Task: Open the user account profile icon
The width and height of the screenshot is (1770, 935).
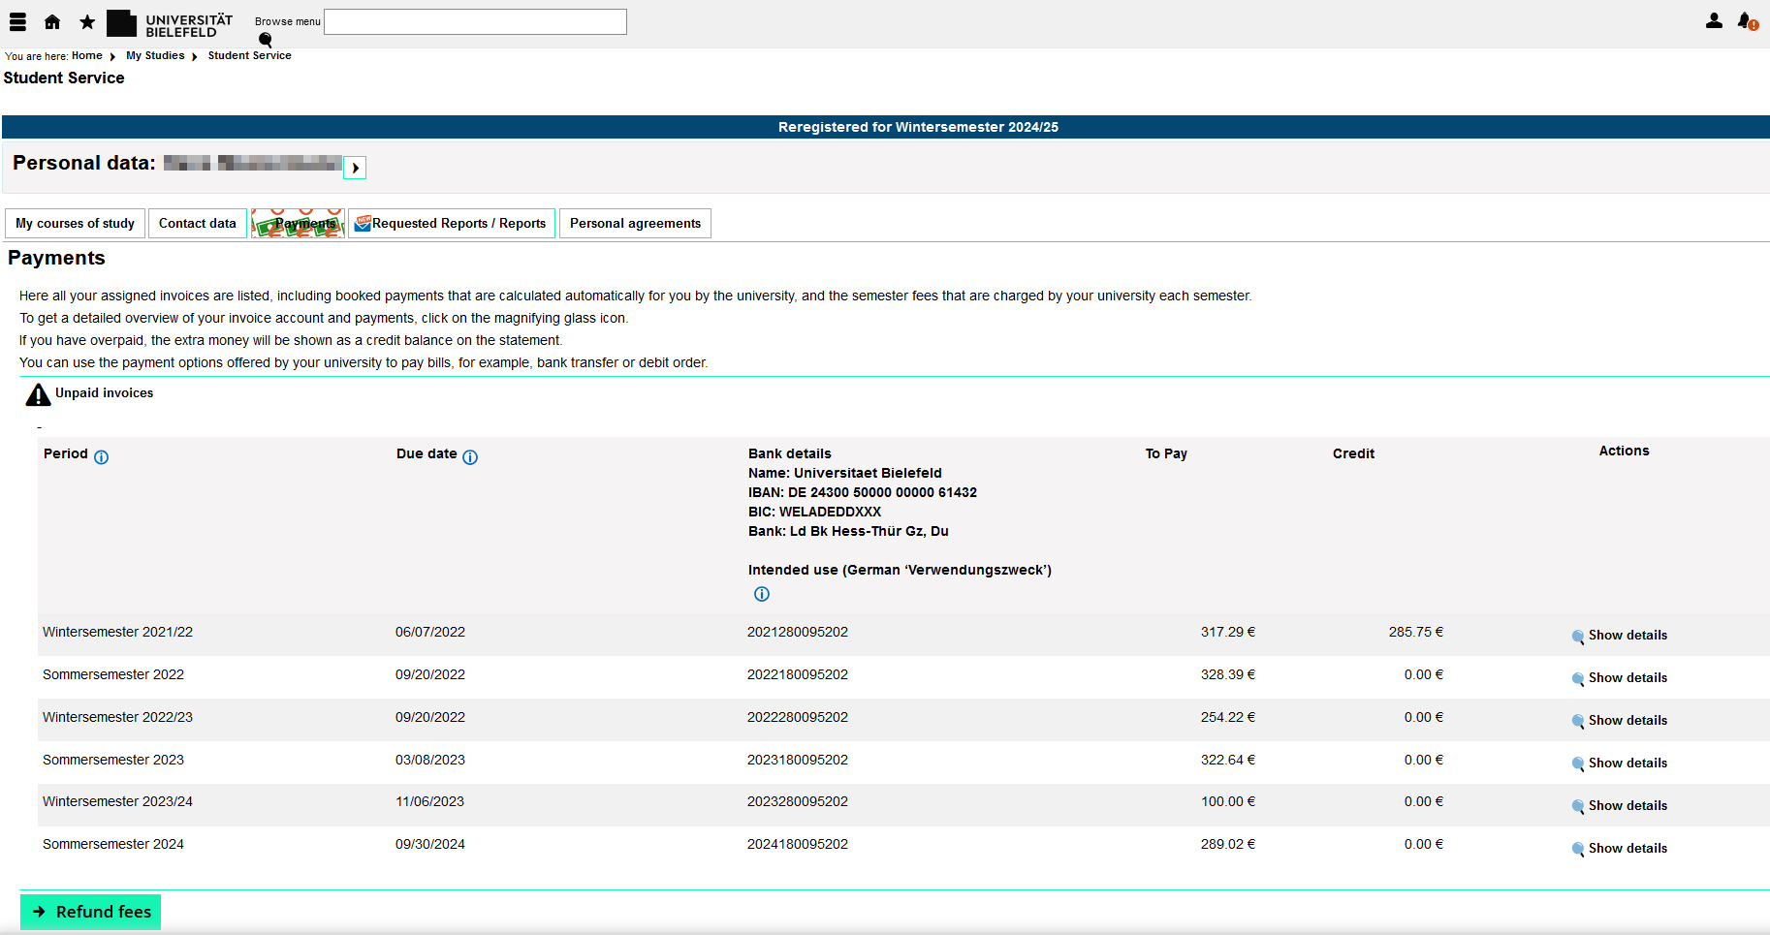Action: (1714, 20)
